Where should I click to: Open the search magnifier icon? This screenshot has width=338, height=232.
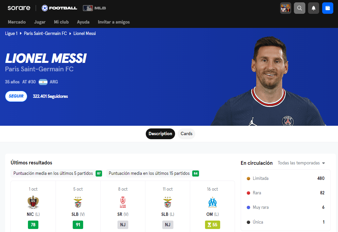pyautogui.click(x=299, y=8)
